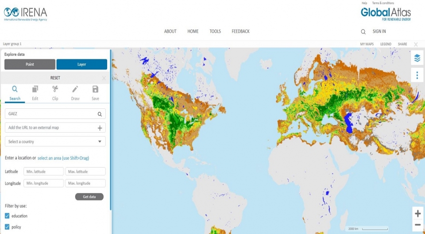This screenshot has width=425, height=234.
Task: Open the TOOLS menu
Action: [x=215, y=31]
